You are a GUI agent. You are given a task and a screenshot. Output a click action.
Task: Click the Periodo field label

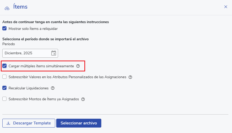tap(9, 44)
